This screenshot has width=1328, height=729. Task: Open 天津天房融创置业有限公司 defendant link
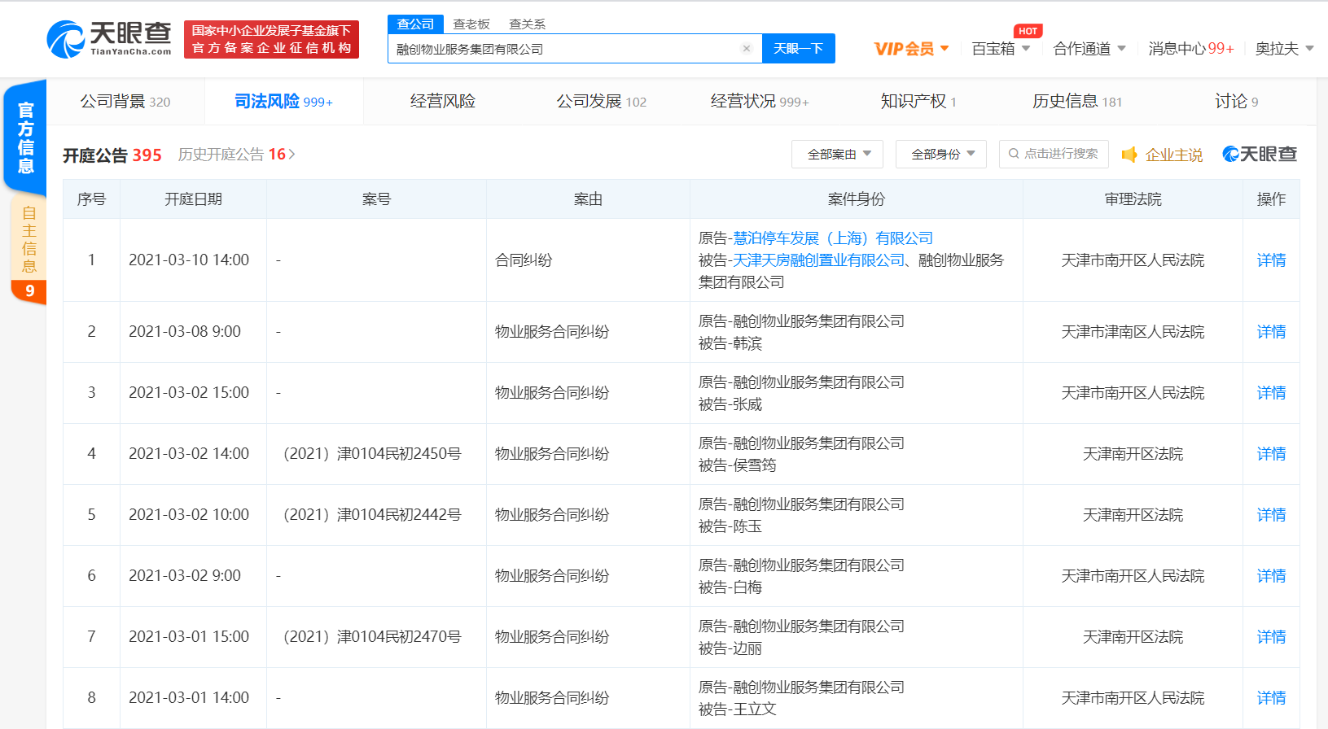coord(819,260)
